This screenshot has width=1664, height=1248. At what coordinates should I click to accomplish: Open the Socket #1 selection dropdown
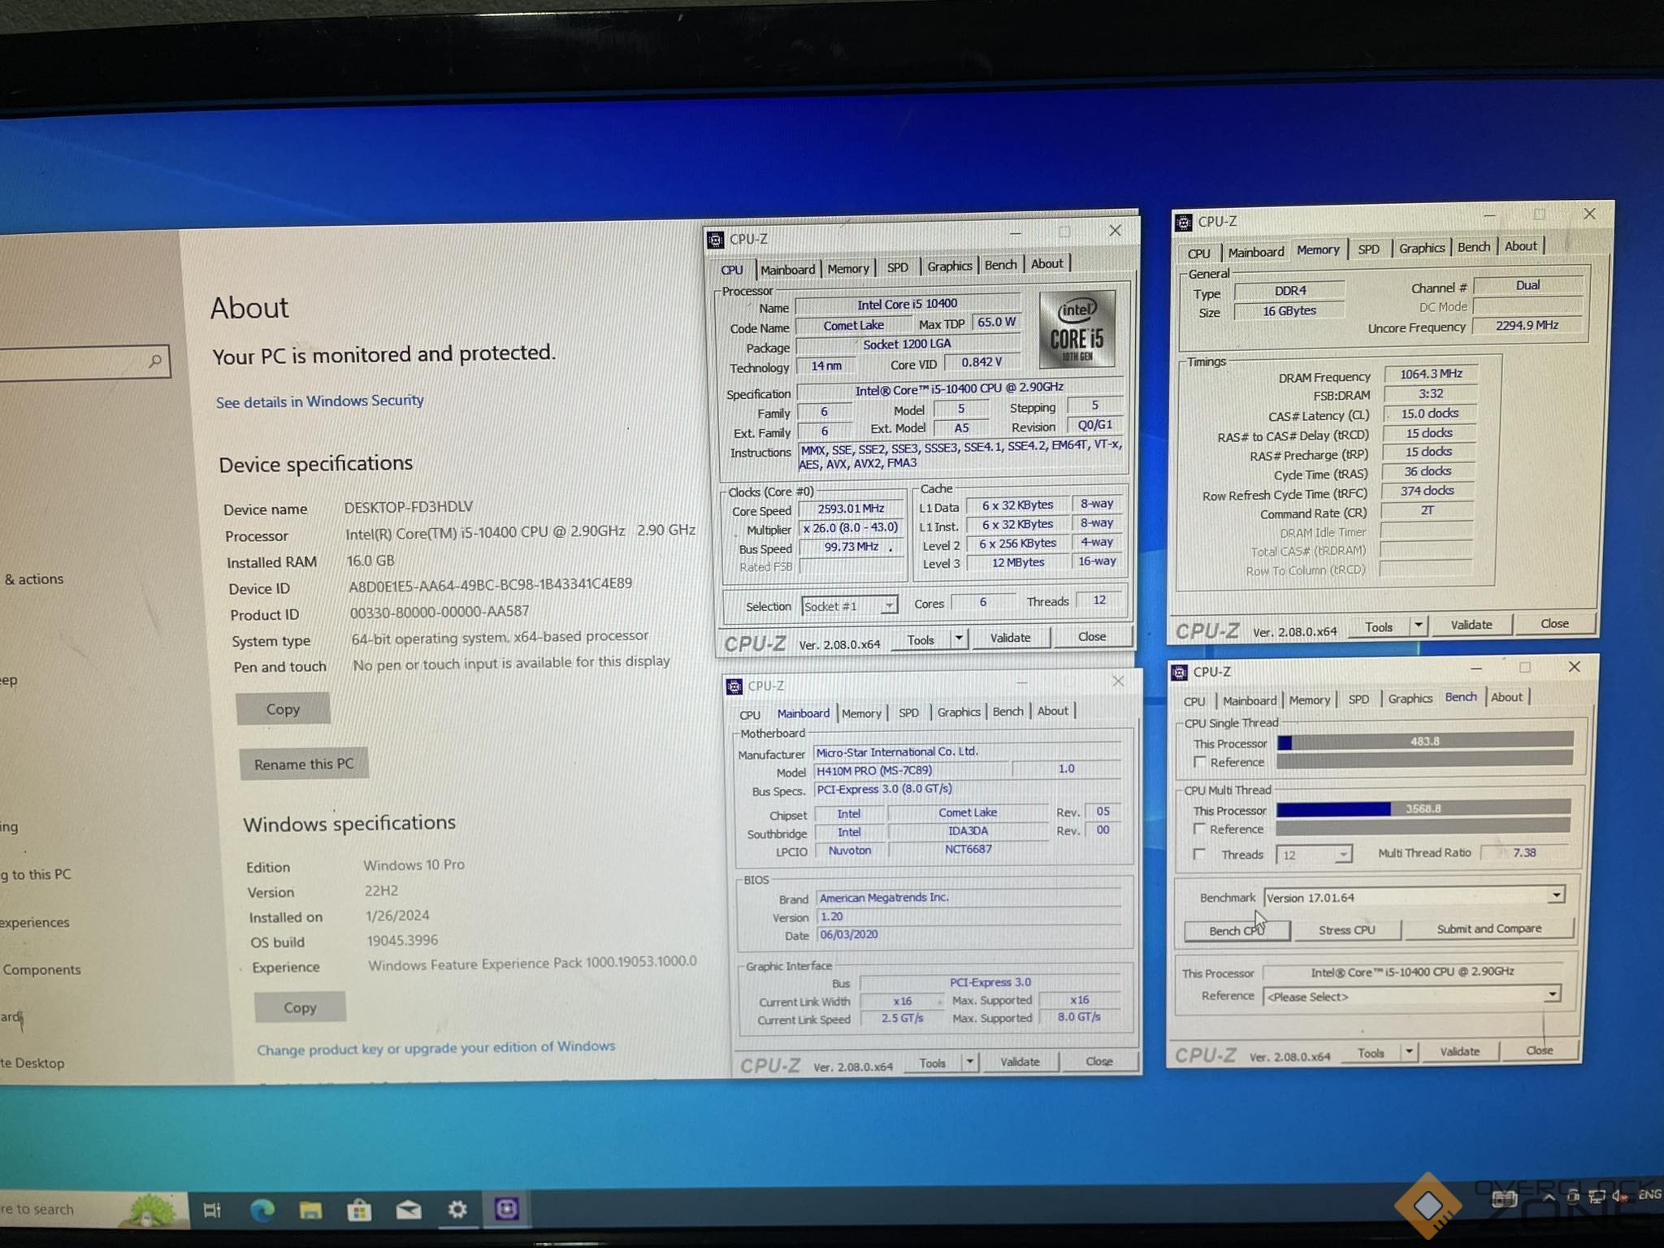tap(889, 605)
